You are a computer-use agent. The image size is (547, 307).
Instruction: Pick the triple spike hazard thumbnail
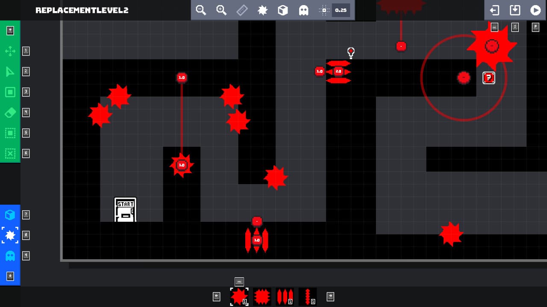285,296
